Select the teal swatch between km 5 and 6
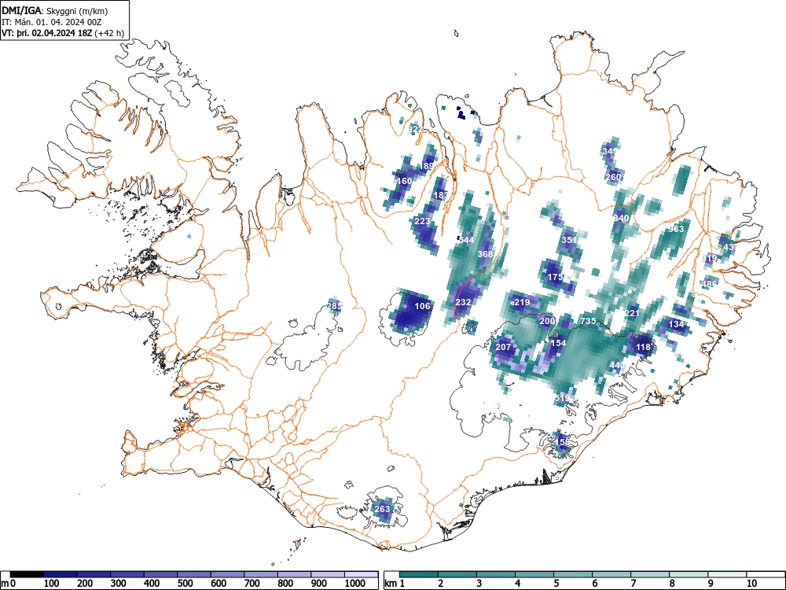The height and width of the screenshot is (590, 786). (574, 574)
